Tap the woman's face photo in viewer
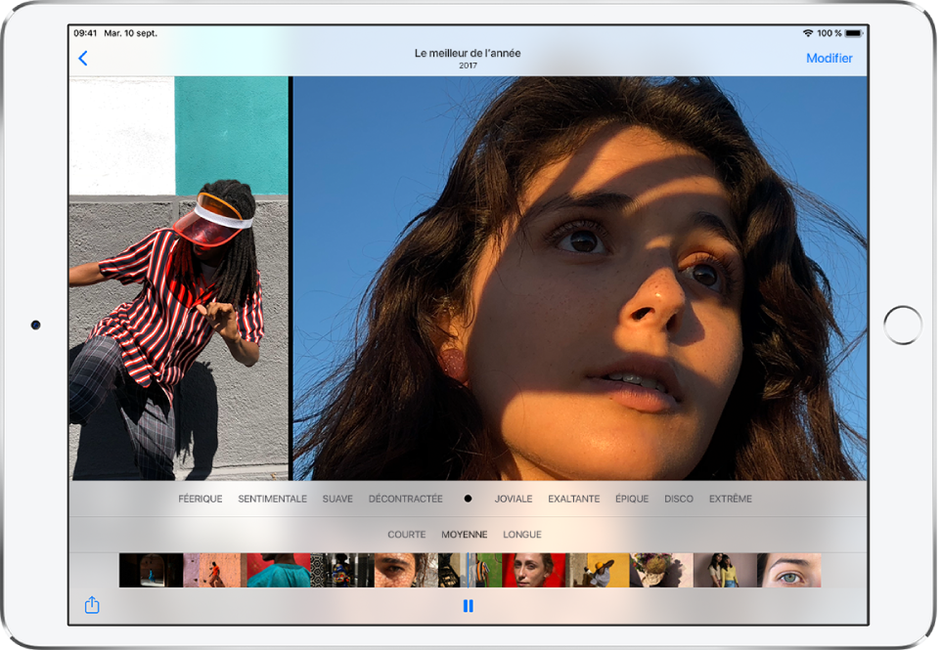 coord(580,278)
